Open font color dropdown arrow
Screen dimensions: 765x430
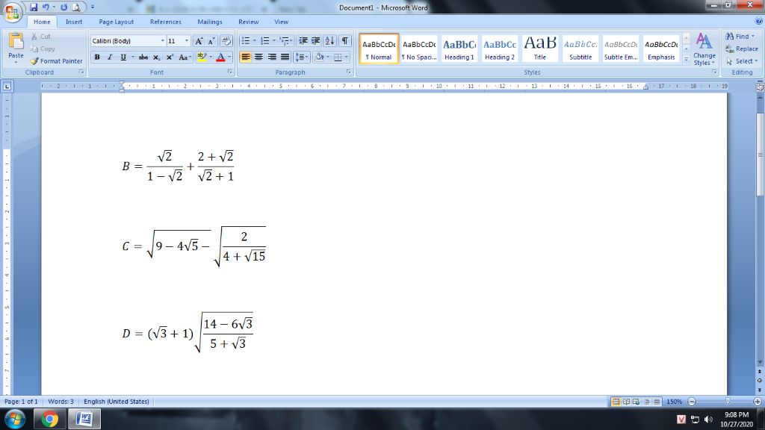[229, 57]
